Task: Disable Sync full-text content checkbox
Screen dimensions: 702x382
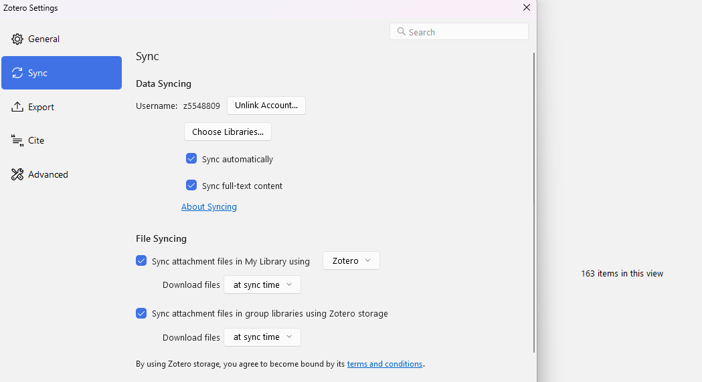Action: click(191, 185)
